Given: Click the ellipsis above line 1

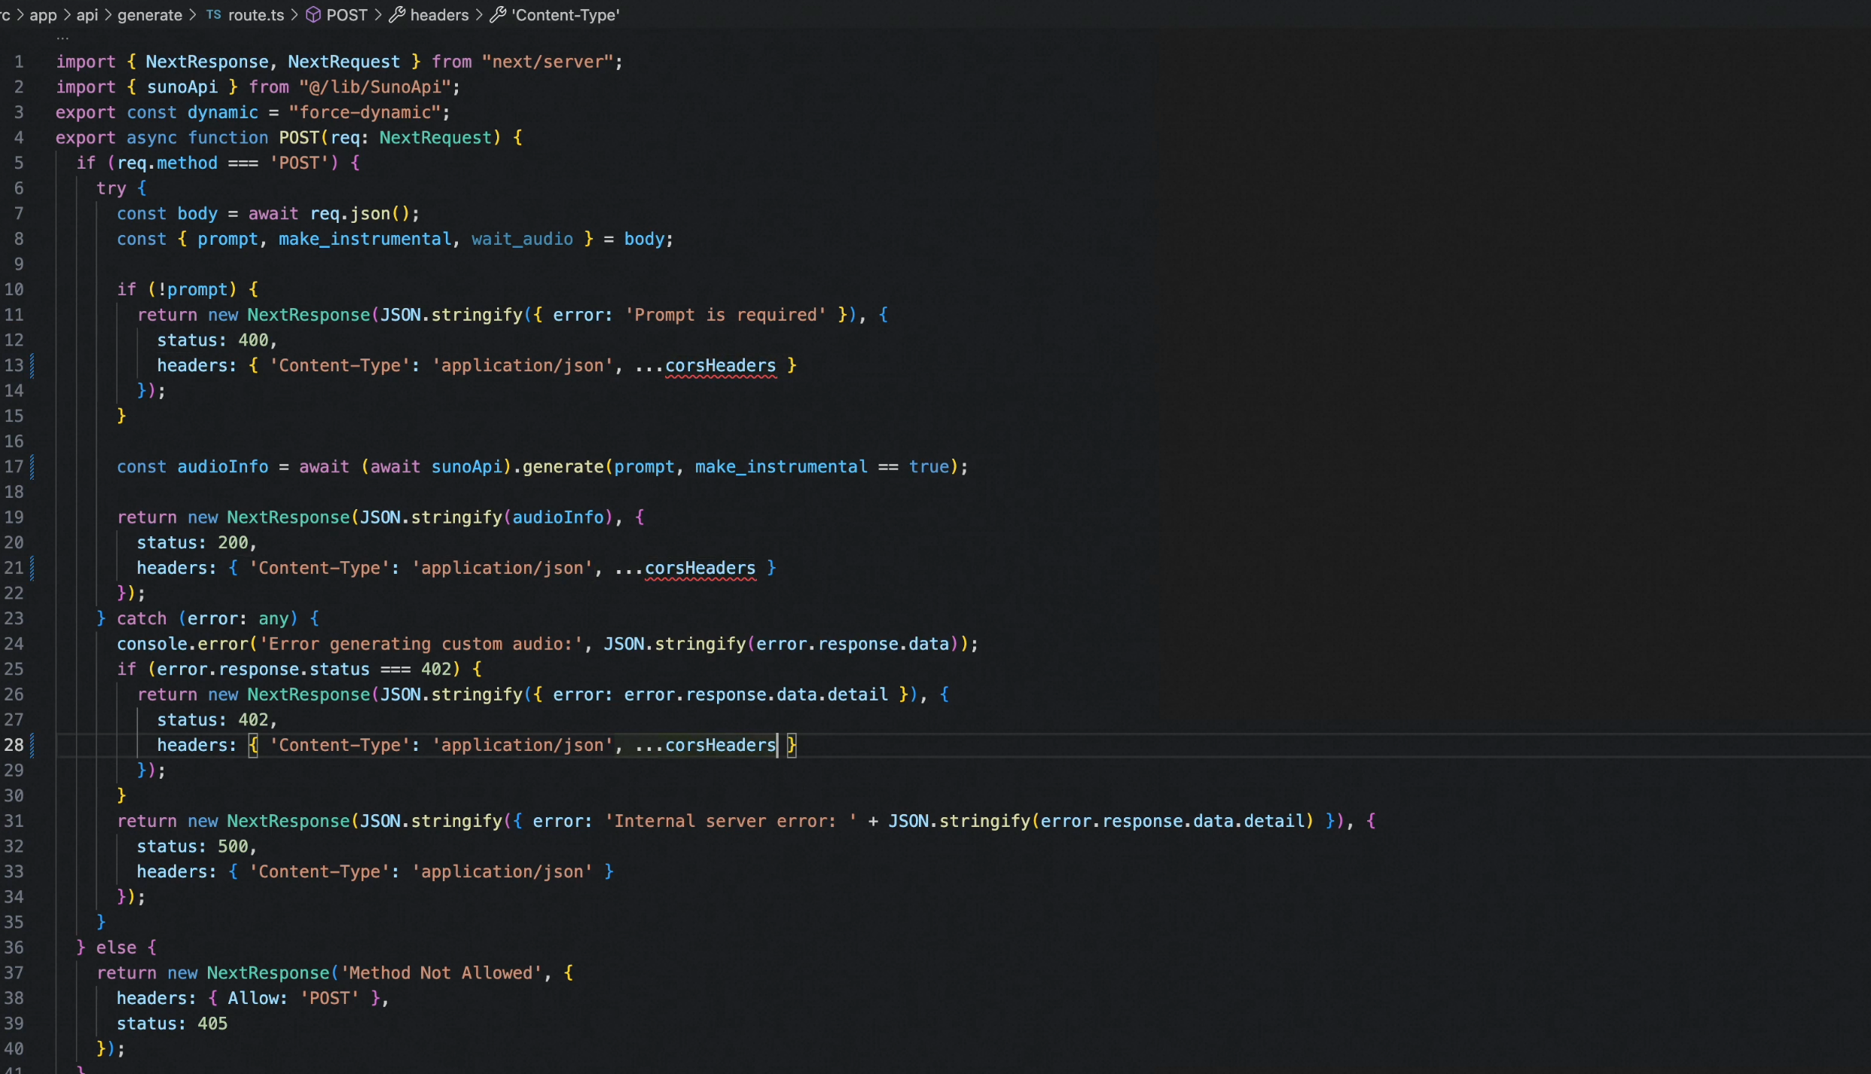Looking at the screenshot, I should pos(63,38).
